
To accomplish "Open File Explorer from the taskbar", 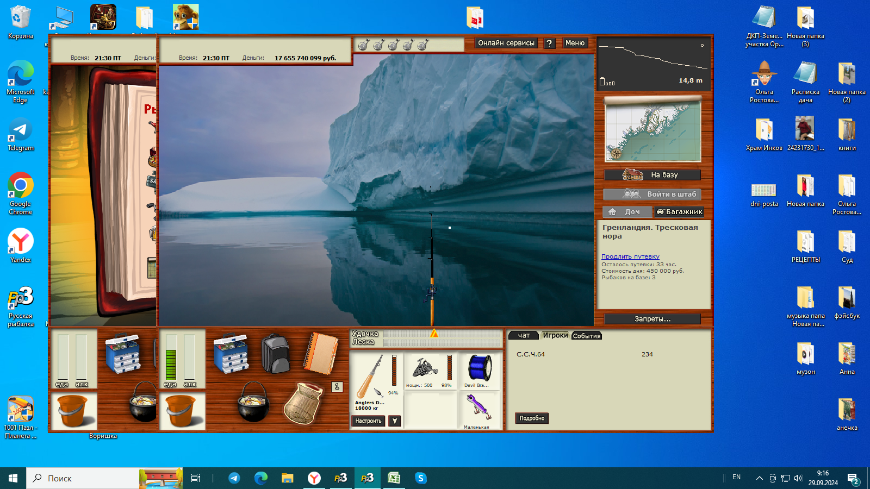I will click(x=287, y=478).
